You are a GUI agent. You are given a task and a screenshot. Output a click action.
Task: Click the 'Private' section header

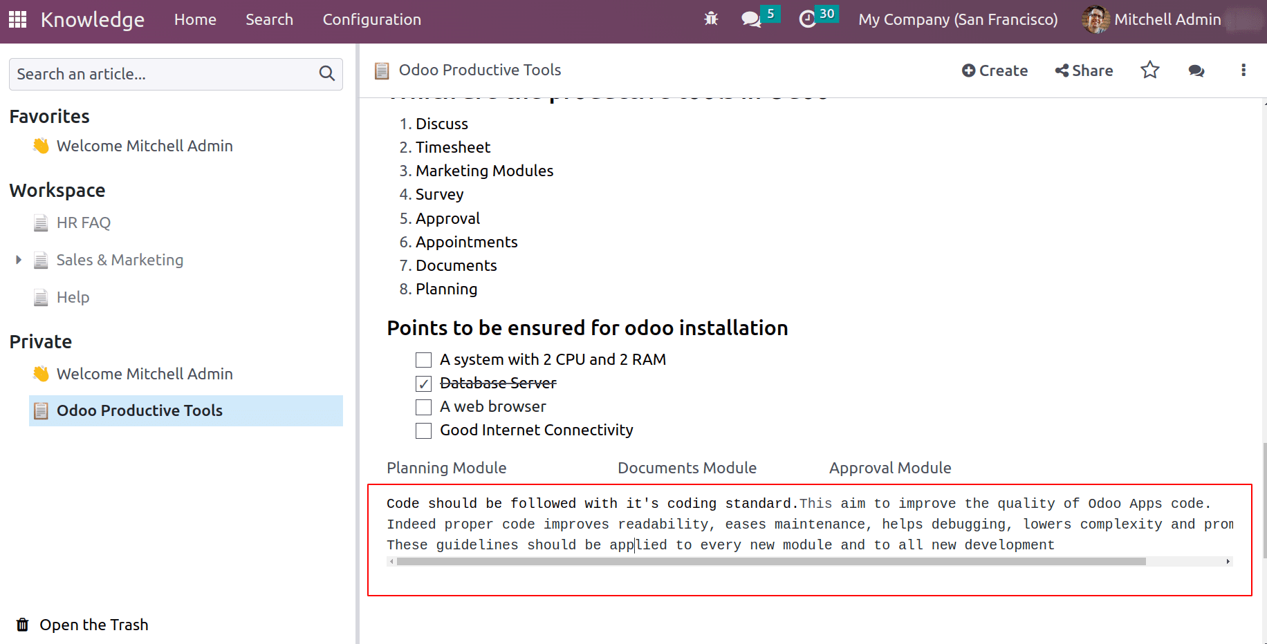tap(41, 342)
